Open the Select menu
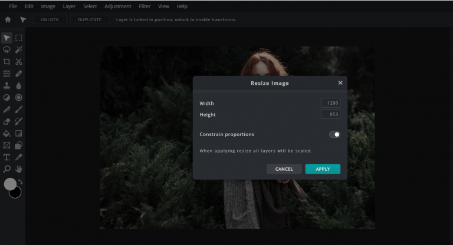The width and height of the screenshot is (453, 245). (x=90, y=6)
